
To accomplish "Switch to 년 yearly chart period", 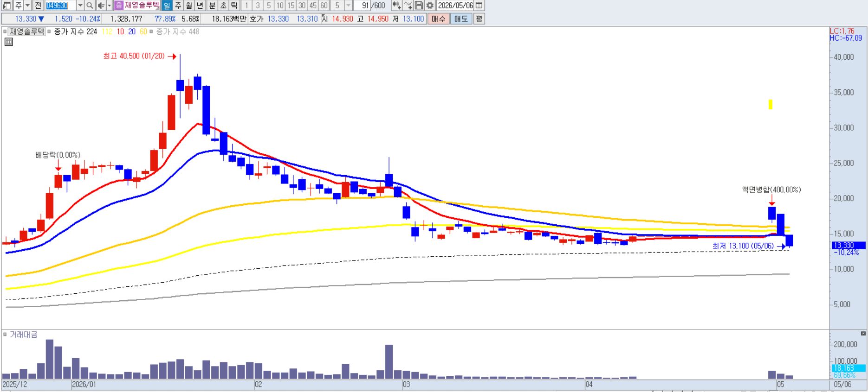I will (200, 6).
